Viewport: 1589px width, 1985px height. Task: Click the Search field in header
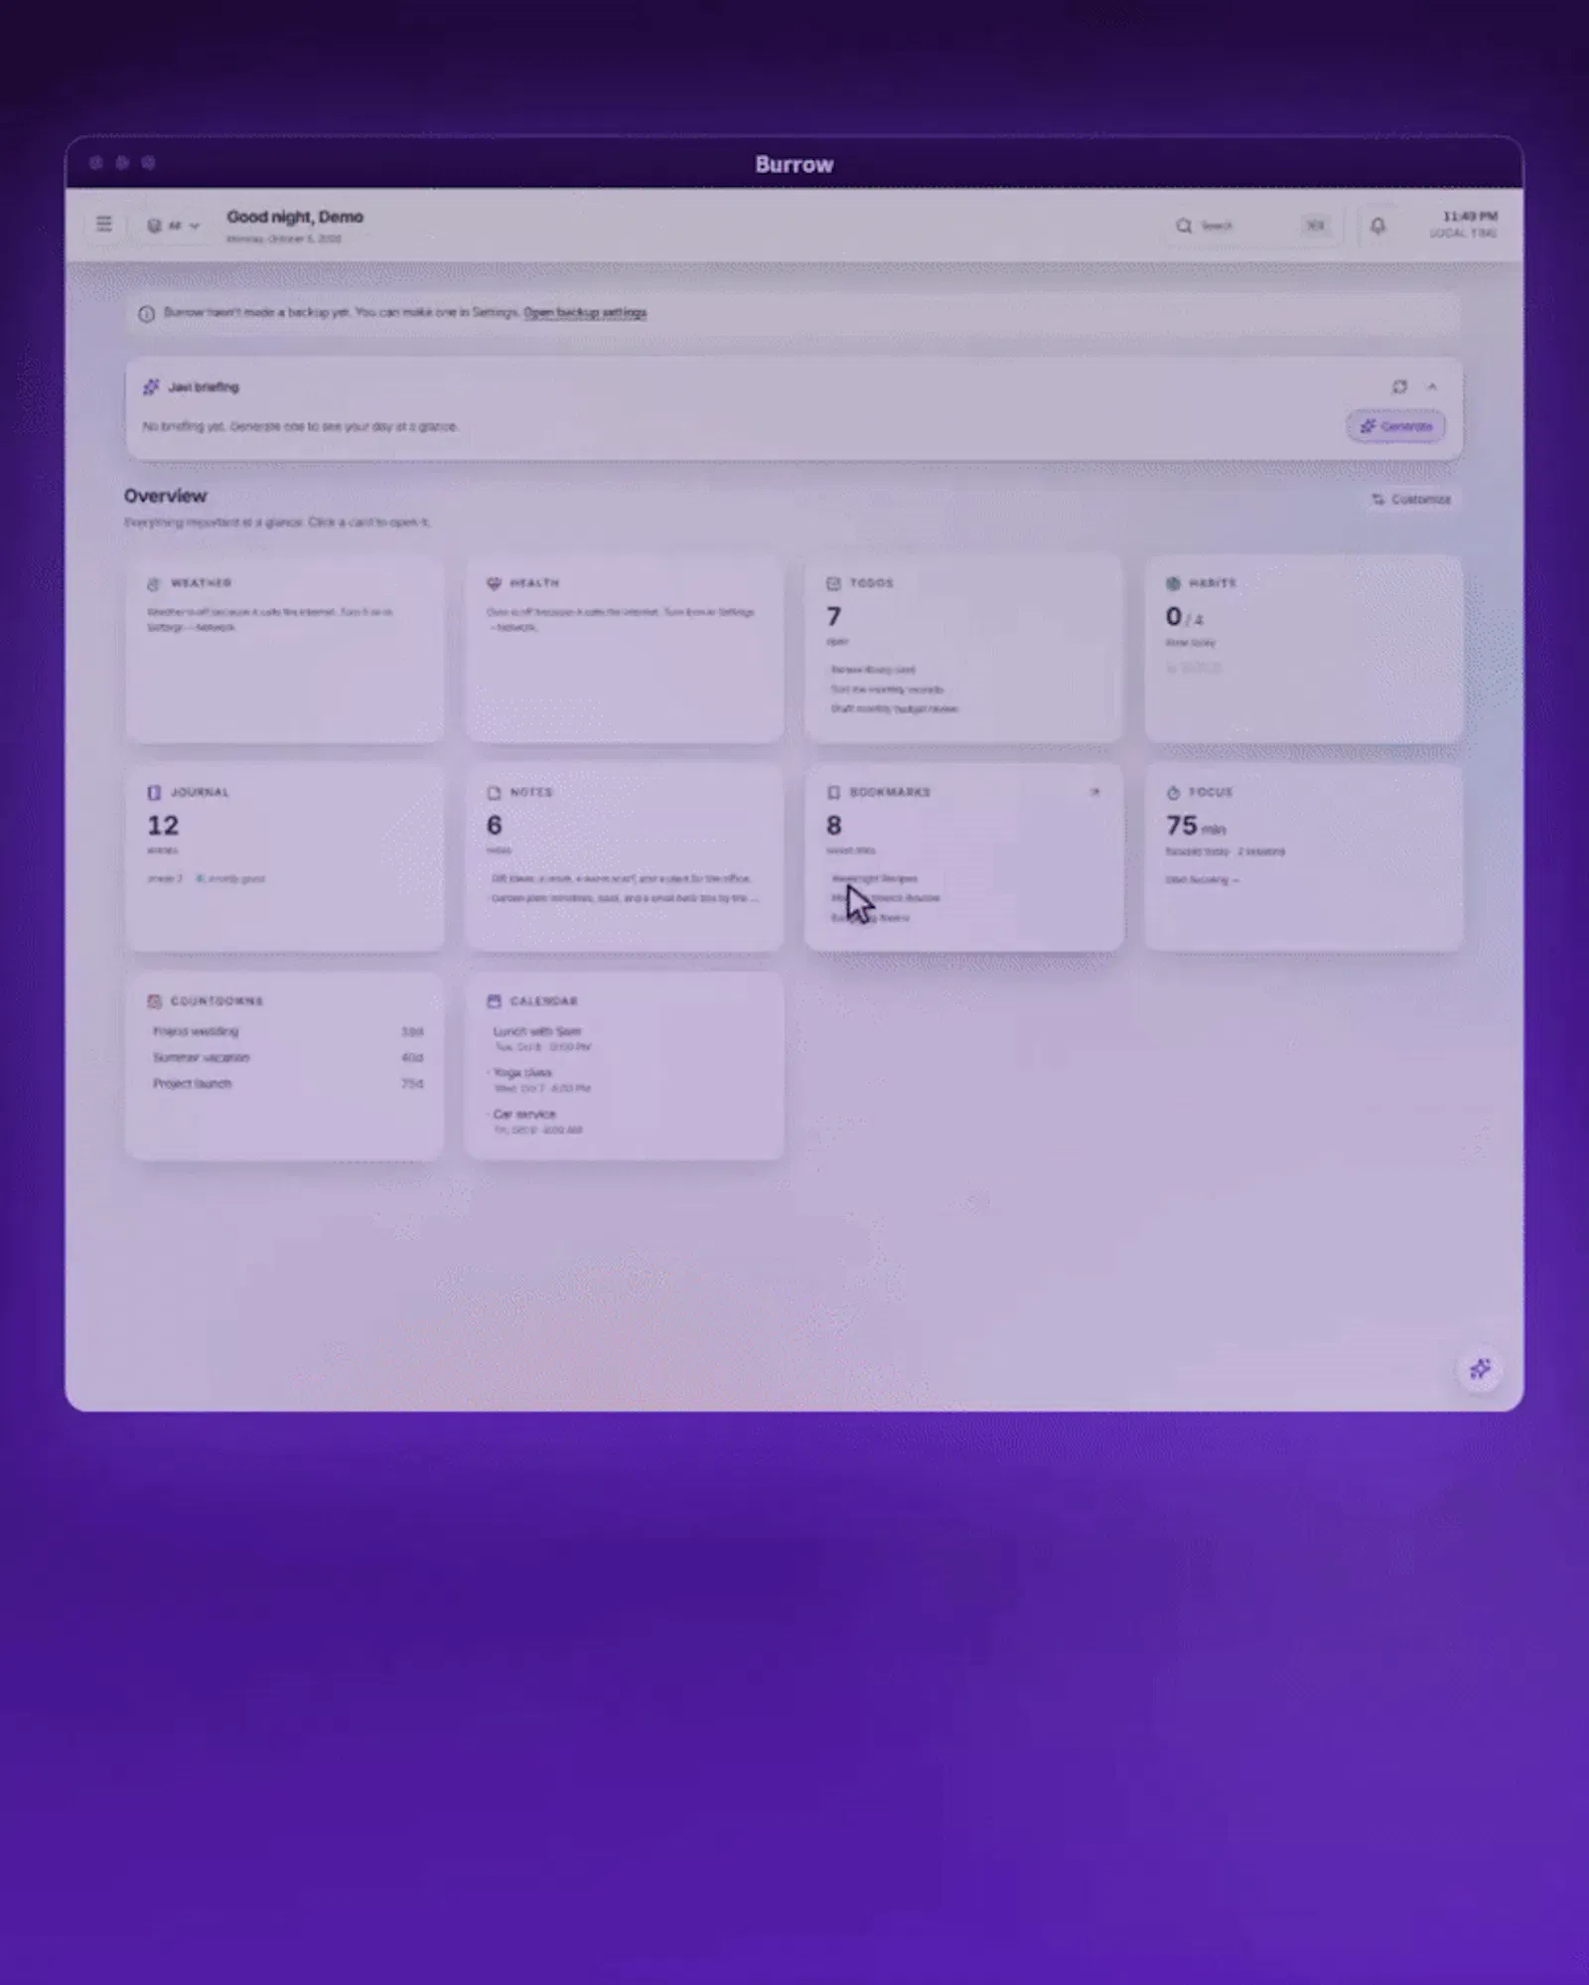pos(1254,226)
